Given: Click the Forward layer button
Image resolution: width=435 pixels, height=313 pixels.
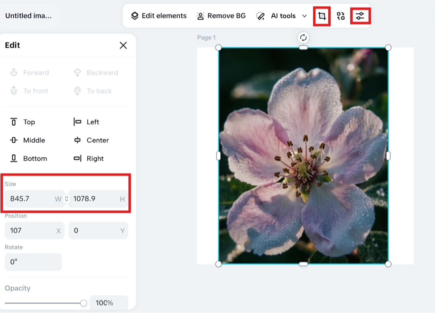Looking at the screenshot, I should pos(29,72).
